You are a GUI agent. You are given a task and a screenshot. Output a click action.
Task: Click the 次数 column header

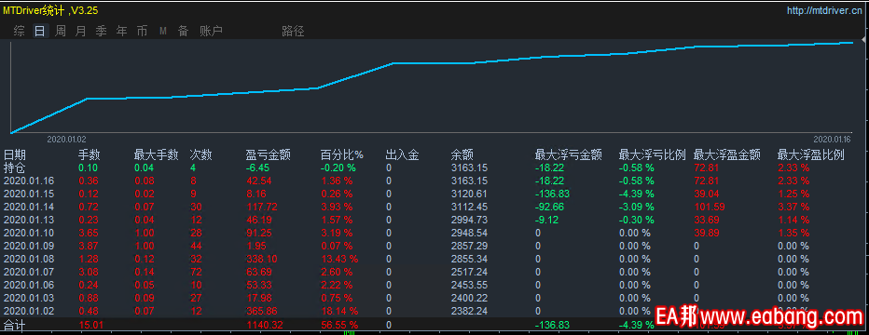(x=200, y=154)
